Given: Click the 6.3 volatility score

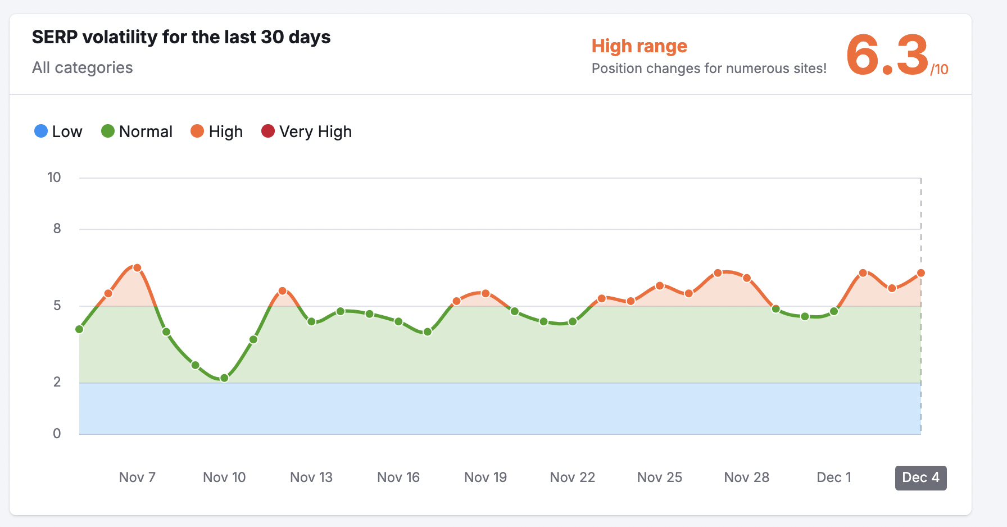Looking at the screenshot, I should point(887,55).
